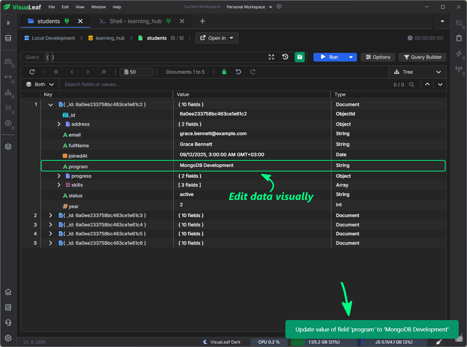
Task: Open the news log sidebar icon
Action: tap(8, 307)
